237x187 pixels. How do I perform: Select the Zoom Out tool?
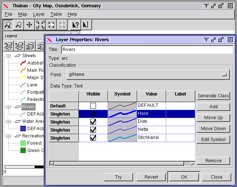[x=19, y=25]
